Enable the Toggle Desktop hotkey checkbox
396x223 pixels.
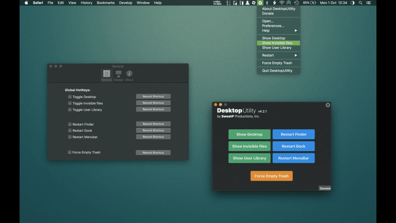pyautogui.click(x=70, y=96)
